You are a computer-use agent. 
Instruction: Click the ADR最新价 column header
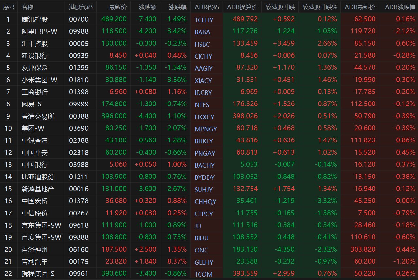point(360,7)
